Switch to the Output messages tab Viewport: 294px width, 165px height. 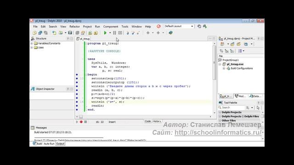point(60,143)
